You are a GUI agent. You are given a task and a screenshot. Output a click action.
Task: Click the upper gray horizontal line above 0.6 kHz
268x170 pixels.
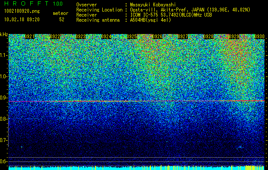(x=137, y=157)
